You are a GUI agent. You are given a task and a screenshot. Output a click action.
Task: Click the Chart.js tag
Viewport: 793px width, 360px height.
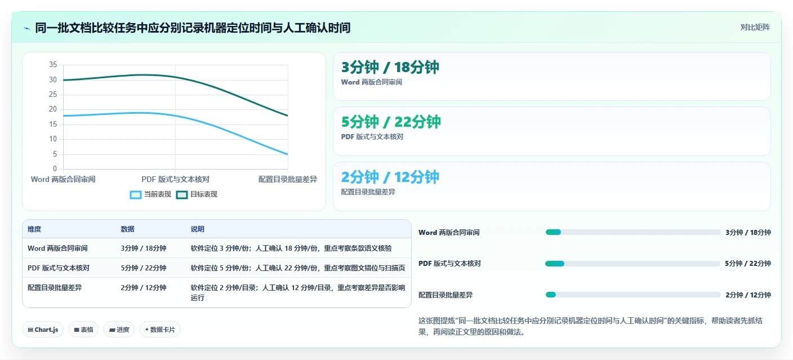click(x=43, y=330)
